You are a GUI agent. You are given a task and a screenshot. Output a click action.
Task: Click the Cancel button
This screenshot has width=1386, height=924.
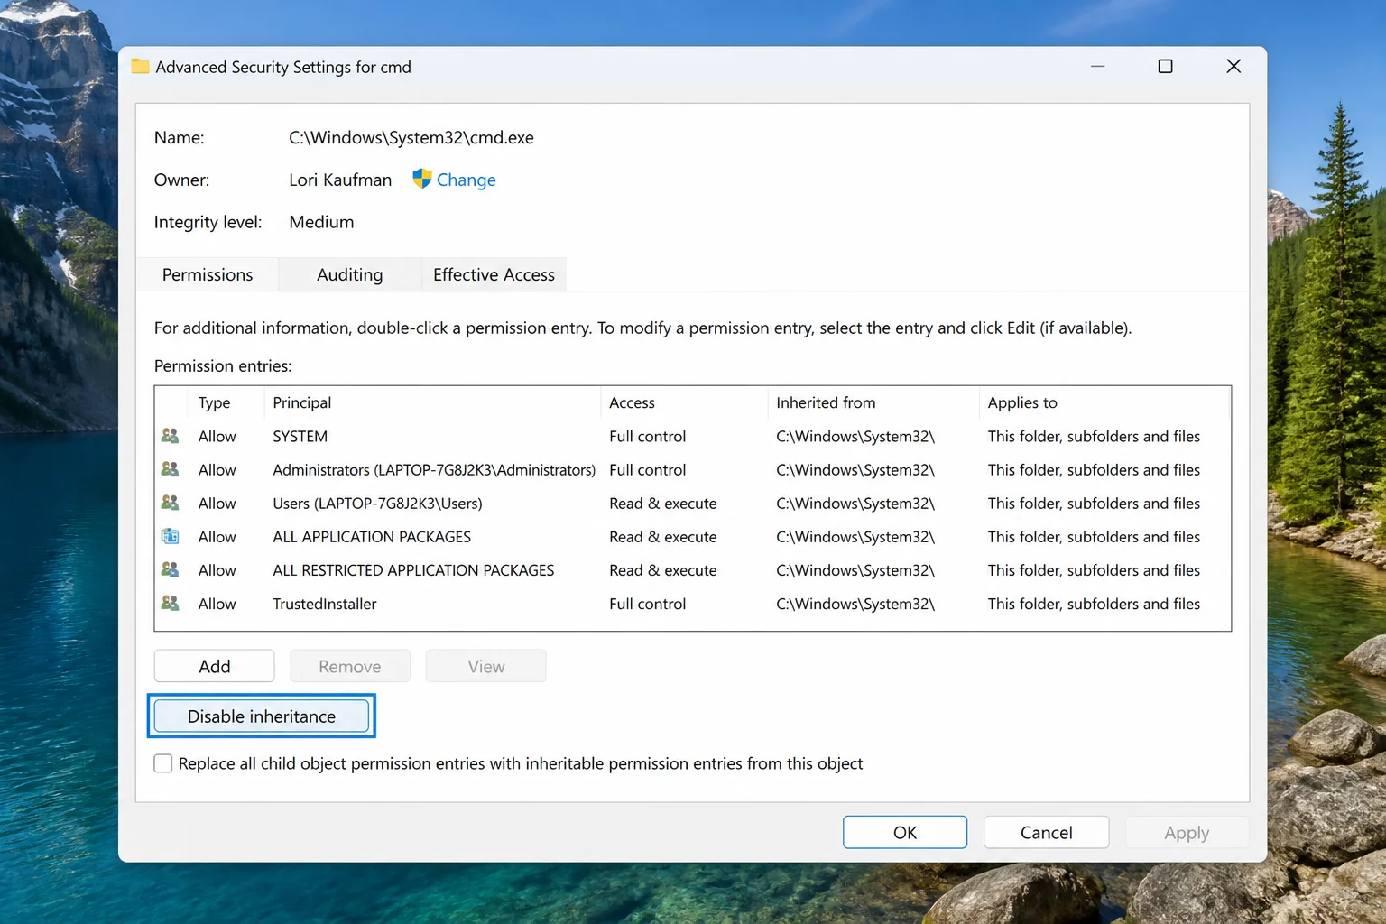click(1047, 832)
